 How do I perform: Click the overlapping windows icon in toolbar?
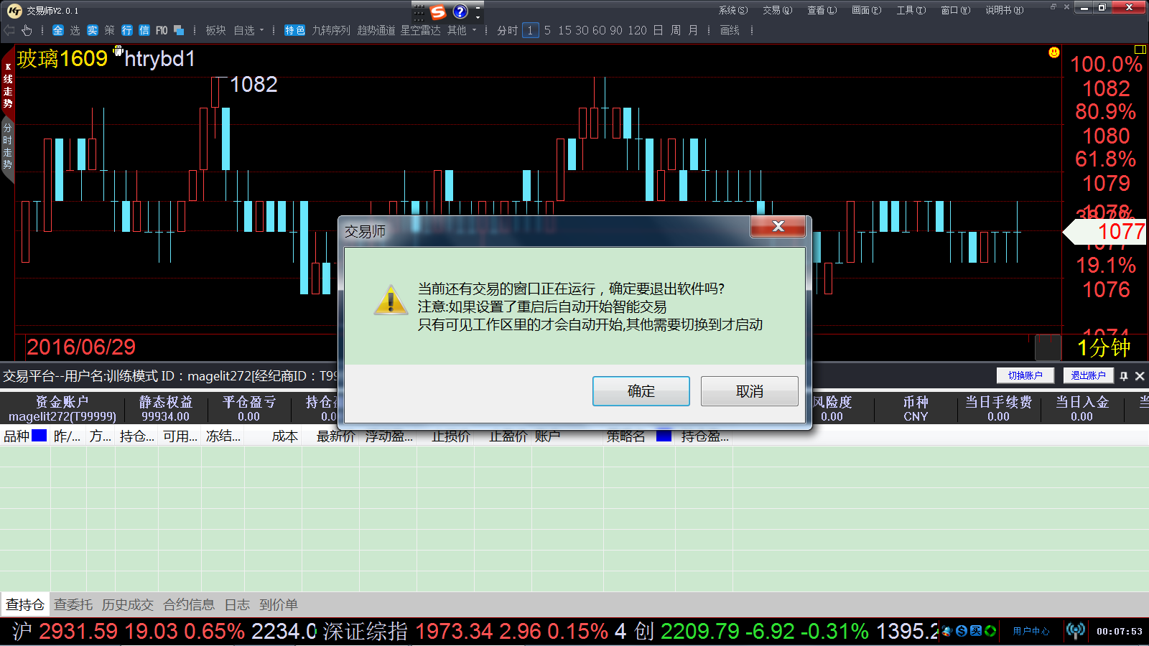click(x=179, y=30)
